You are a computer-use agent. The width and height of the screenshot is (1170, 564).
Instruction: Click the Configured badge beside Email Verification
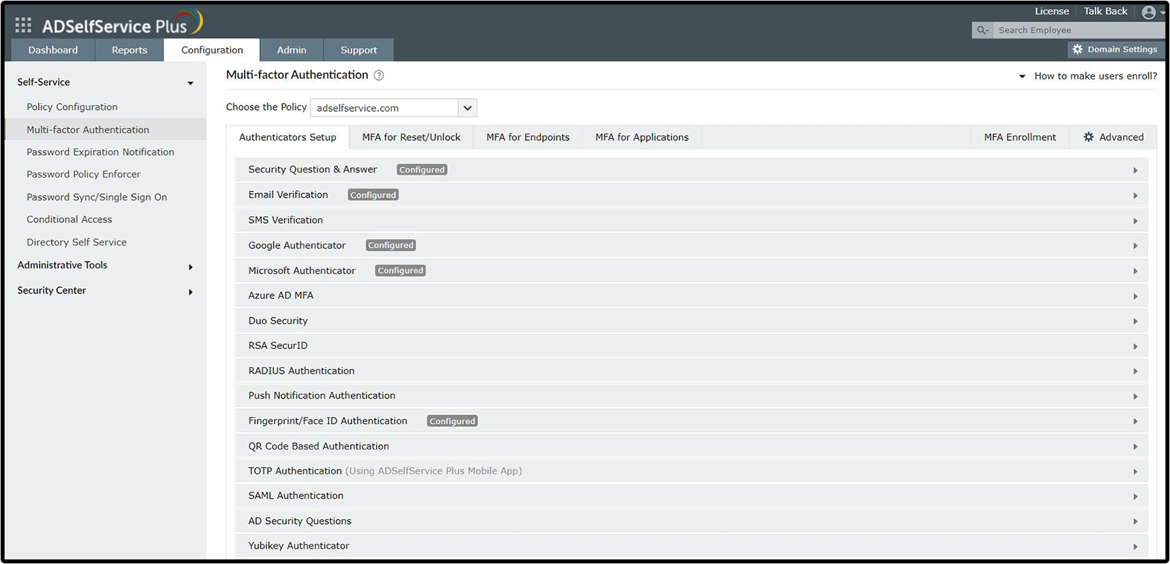[x=373, y=195]
